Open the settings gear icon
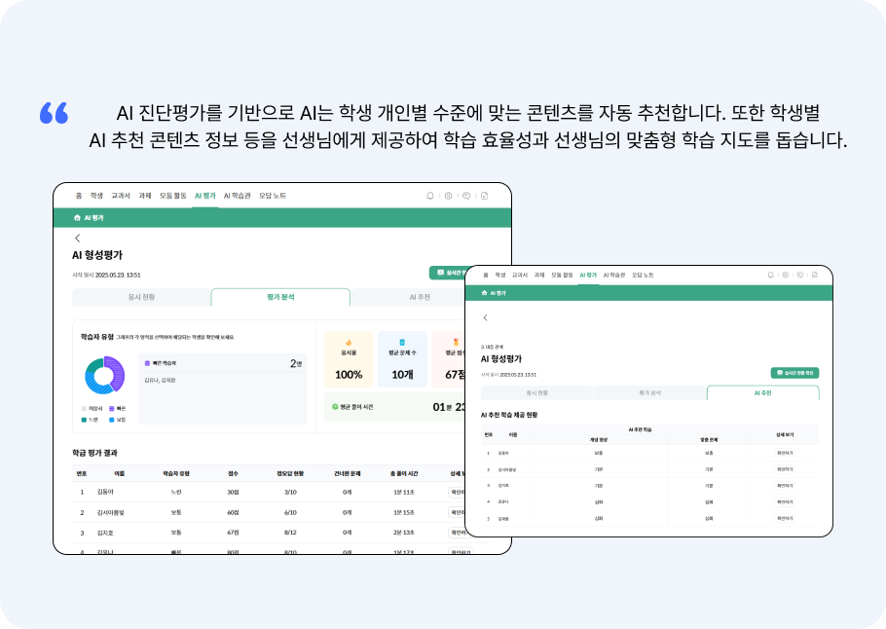 tap(448, 196)
